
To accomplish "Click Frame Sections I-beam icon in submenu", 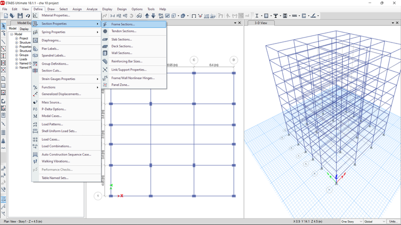I will coord(105,24).
